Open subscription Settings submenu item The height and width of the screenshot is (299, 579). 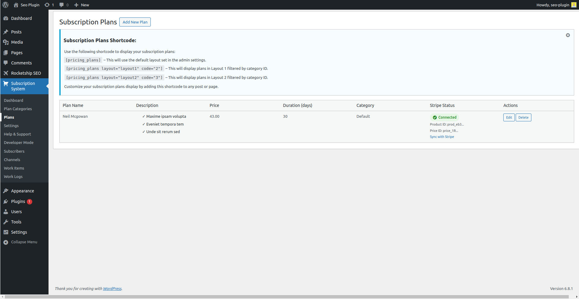pos(11,126)
